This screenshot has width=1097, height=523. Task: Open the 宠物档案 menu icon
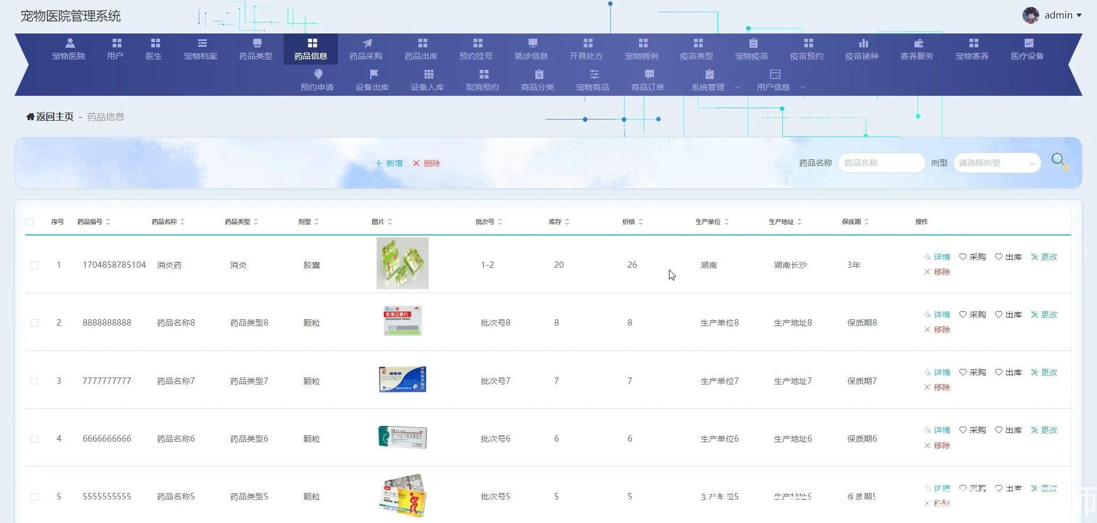(x=202, y=43)
